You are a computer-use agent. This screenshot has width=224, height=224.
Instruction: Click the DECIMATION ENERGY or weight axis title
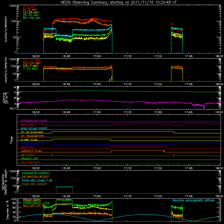[x=4, y=182]
